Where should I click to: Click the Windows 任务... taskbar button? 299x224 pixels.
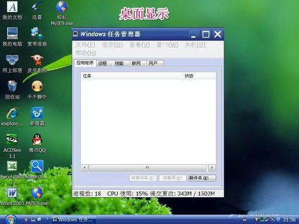pos(74,219)
